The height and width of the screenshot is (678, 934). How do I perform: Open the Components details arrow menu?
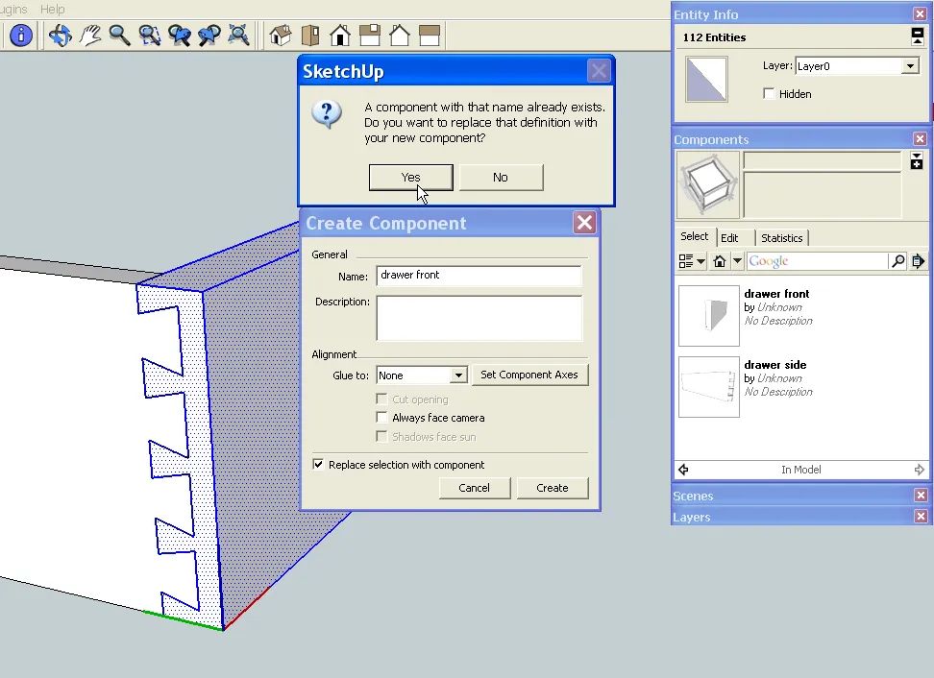tap(918, 260)
